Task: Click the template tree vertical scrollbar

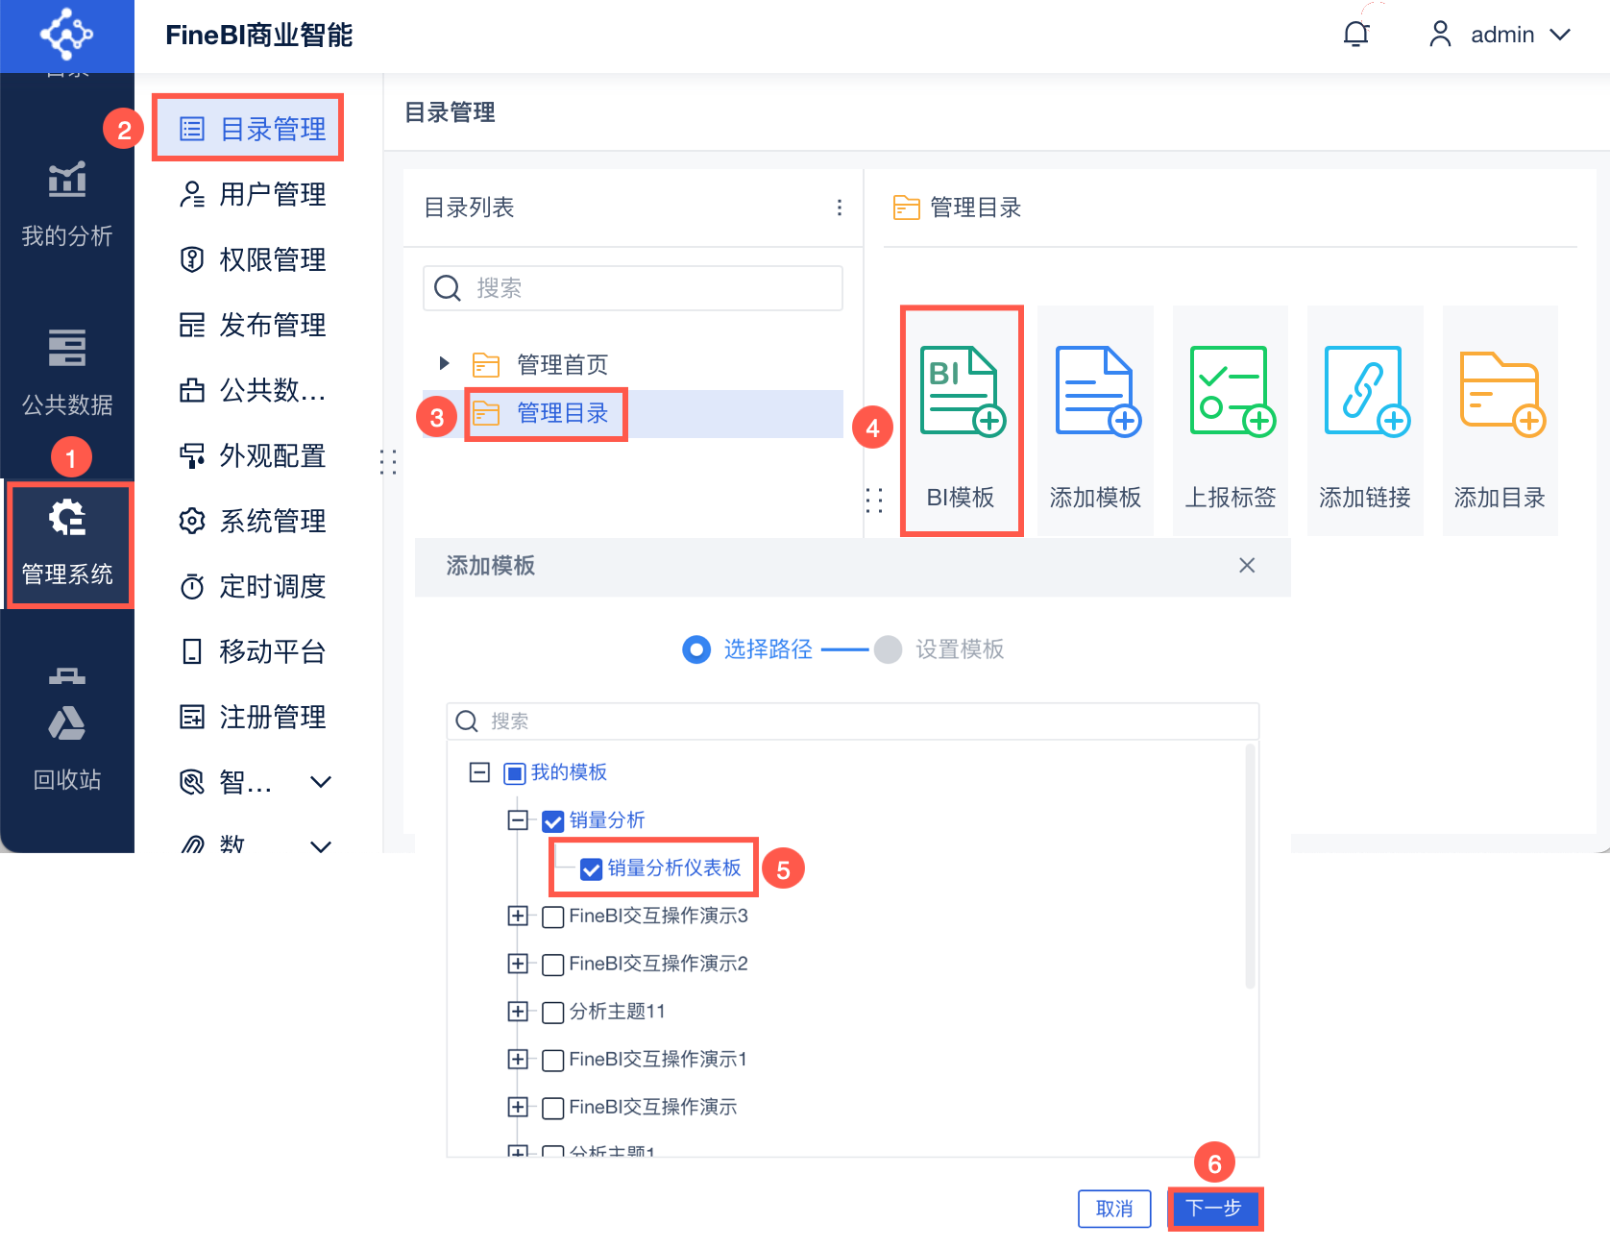Action: click(1250, 867)
